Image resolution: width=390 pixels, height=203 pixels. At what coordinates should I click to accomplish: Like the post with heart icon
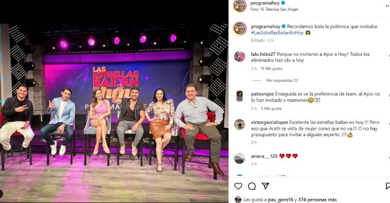[x=238, y=186]
